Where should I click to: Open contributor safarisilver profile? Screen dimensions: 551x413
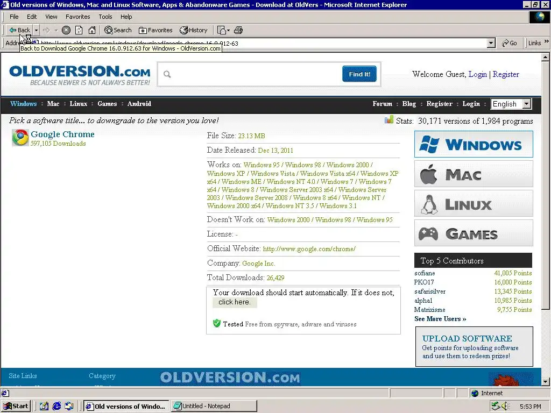pos(430,291)
